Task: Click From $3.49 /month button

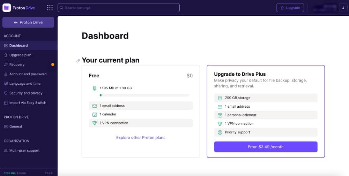Action: (x=266, y=147)
